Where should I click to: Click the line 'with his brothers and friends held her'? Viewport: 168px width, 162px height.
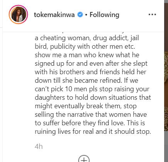coord(90,72)
